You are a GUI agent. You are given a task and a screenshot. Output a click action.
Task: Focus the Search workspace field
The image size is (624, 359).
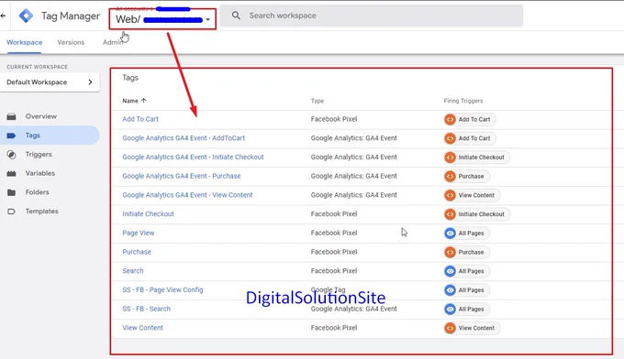tap(372, 16)
